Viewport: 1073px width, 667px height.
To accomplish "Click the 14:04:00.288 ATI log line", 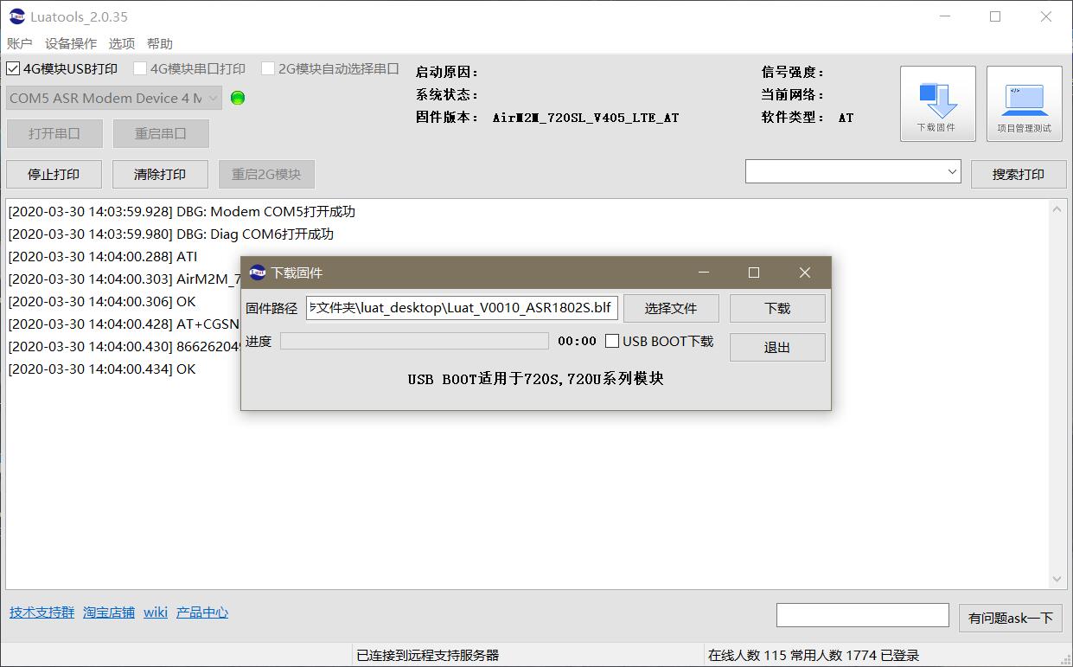I will click(x=102, y=256).
